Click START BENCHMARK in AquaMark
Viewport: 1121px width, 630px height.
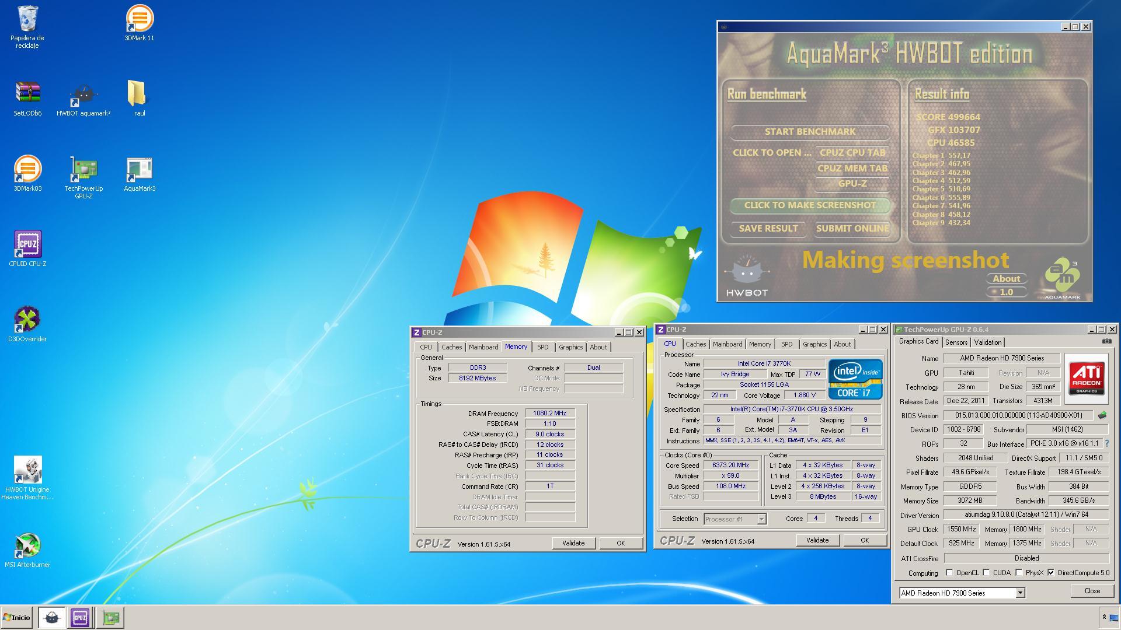pyautogui.click(x=810, y=132)
